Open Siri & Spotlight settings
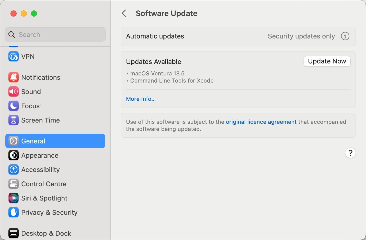The height and width of the screenshot is (240, 366). (x=44, y=198)
